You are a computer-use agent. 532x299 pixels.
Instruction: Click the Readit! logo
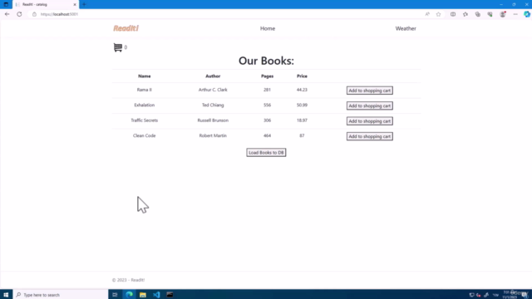click(x=126, y=28)
